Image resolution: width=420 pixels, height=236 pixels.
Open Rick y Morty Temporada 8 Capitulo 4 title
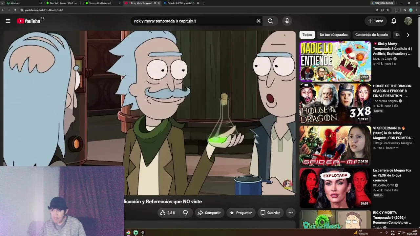click(392, 49)
